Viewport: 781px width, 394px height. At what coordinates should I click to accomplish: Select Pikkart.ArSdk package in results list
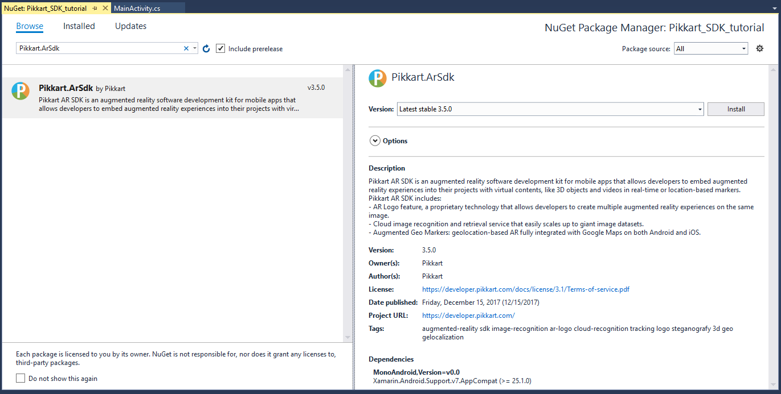(x=172, y=98)
